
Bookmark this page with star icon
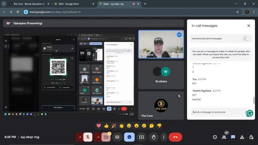[x=238, y=12]
